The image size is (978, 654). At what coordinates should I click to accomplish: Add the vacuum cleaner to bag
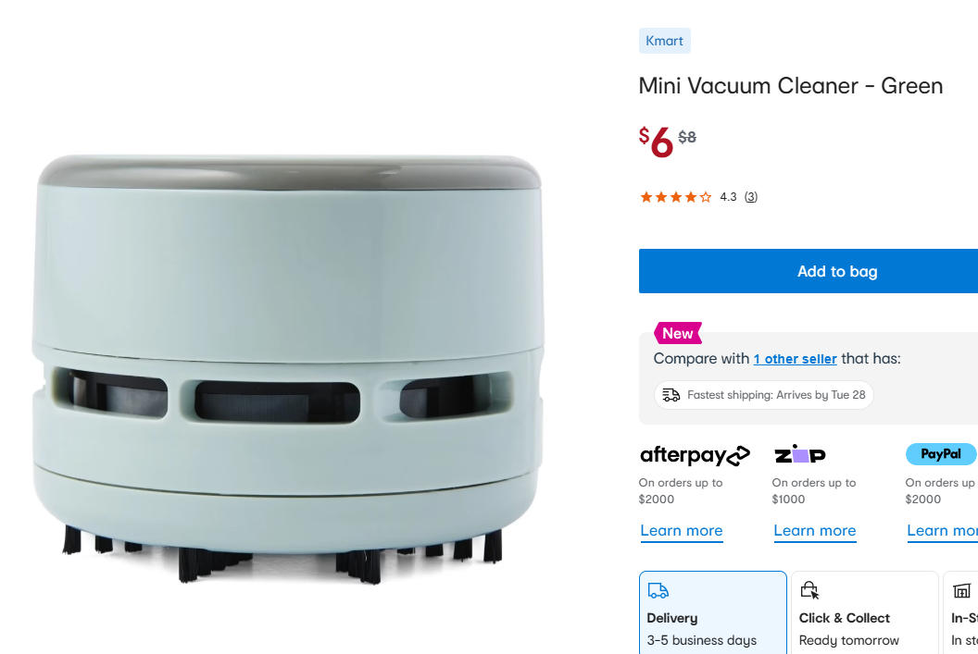[x=809, y=271]
